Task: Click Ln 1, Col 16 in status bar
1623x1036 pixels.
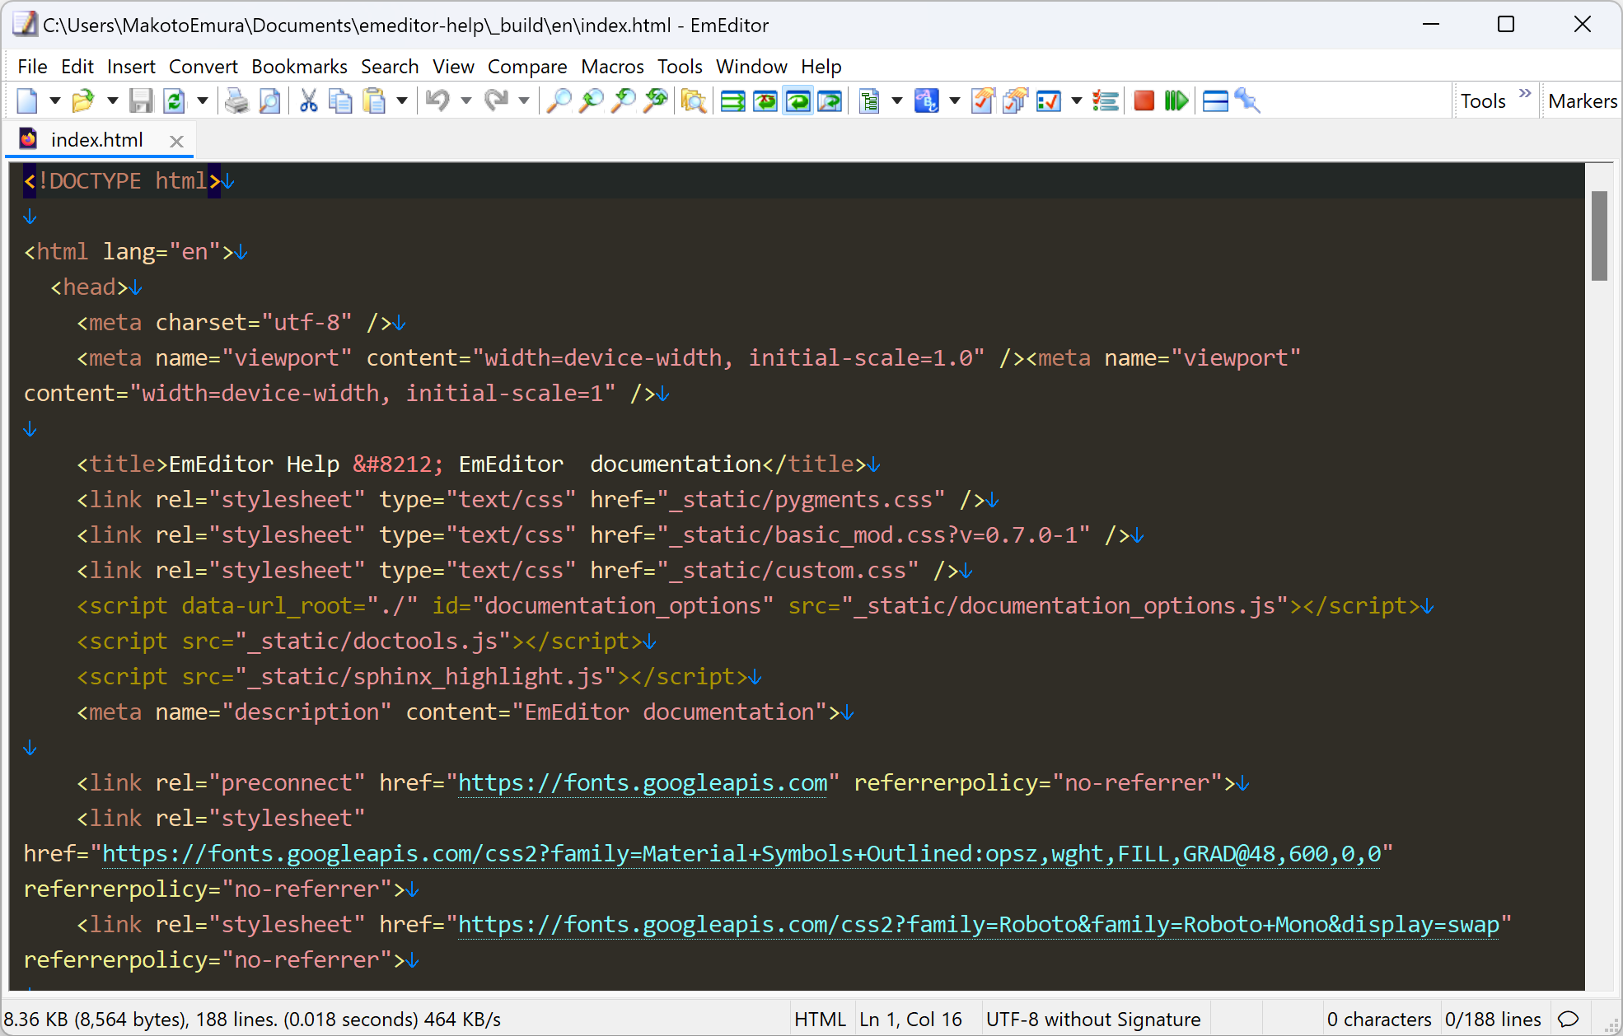Action: pos(910,1020)
